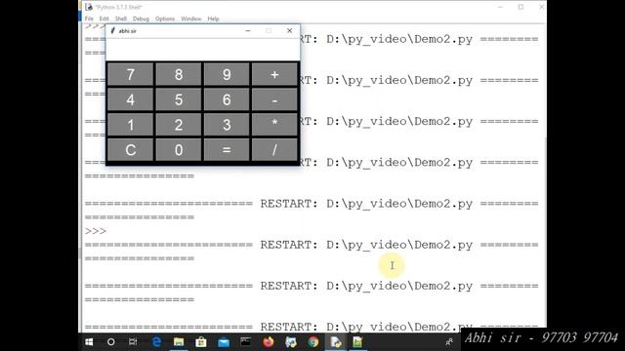Clear the display with the C button

(130, 149)
